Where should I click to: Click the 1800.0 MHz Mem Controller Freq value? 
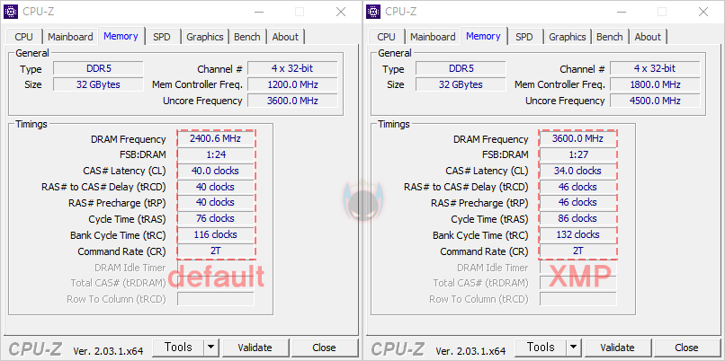tap(655, 84)
